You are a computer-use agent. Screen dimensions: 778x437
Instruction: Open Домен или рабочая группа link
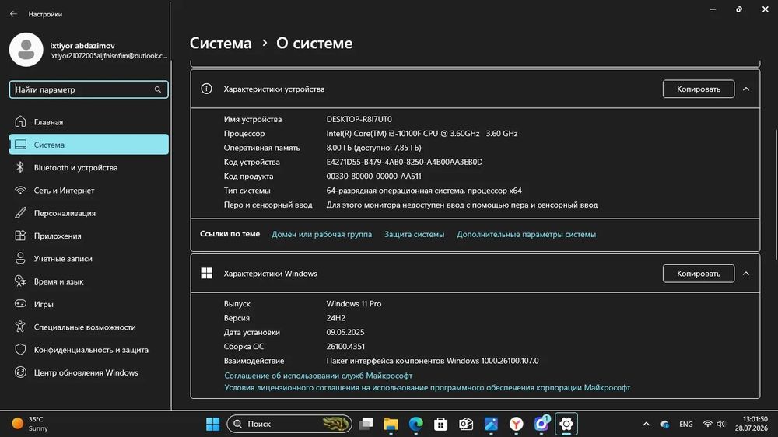(321, 234)
